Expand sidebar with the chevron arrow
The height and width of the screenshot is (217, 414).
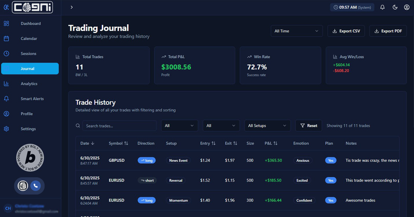(x=71, y=7)
